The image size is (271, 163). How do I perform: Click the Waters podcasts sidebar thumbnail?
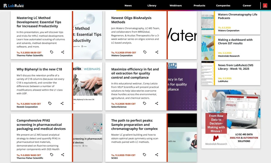208,23
